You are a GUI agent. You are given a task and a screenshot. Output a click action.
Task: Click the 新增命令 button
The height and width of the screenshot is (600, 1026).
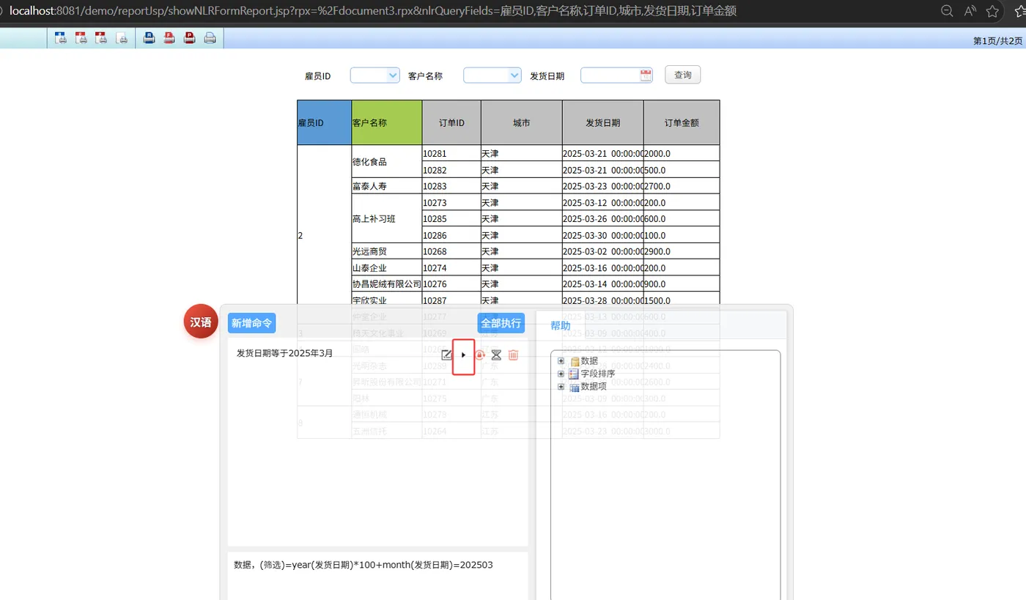tap(252, 323)
